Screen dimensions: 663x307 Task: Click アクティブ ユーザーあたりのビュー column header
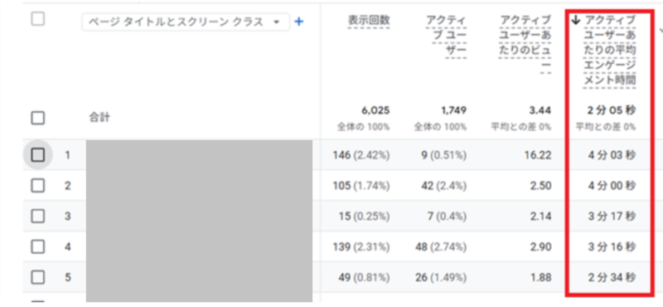[x=525, y=43]
